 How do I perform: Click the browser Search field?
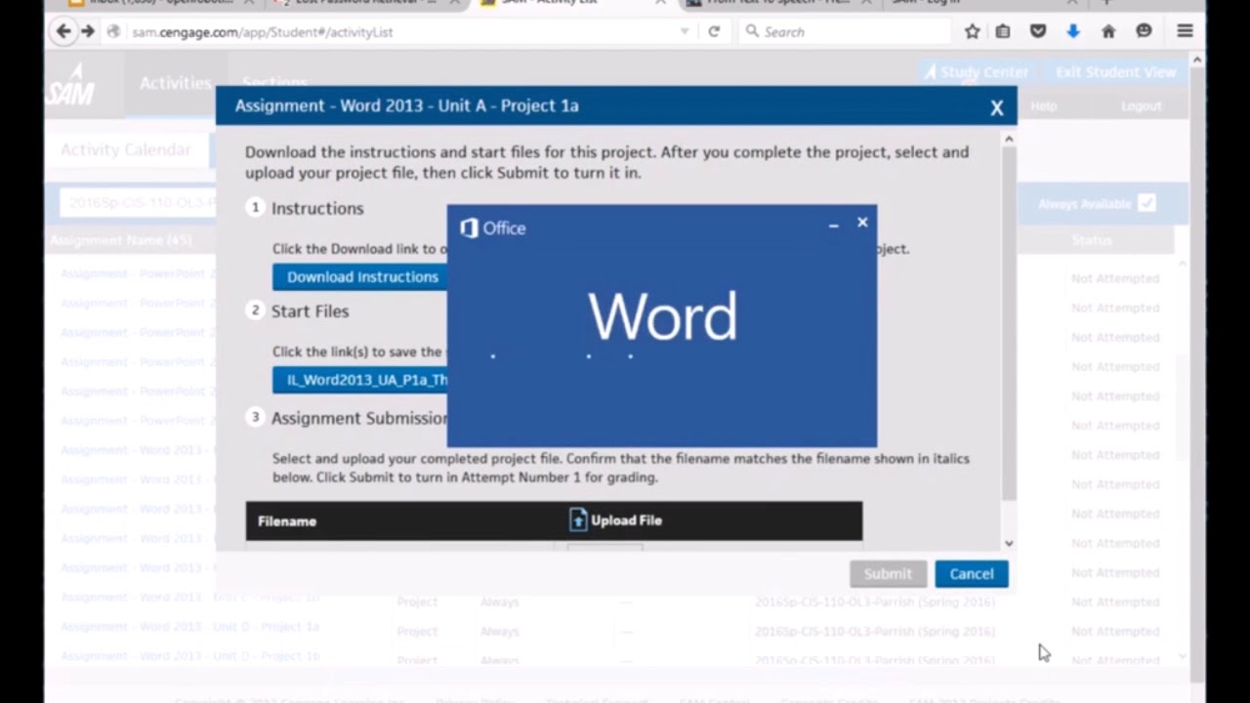[x=845, y=31]
